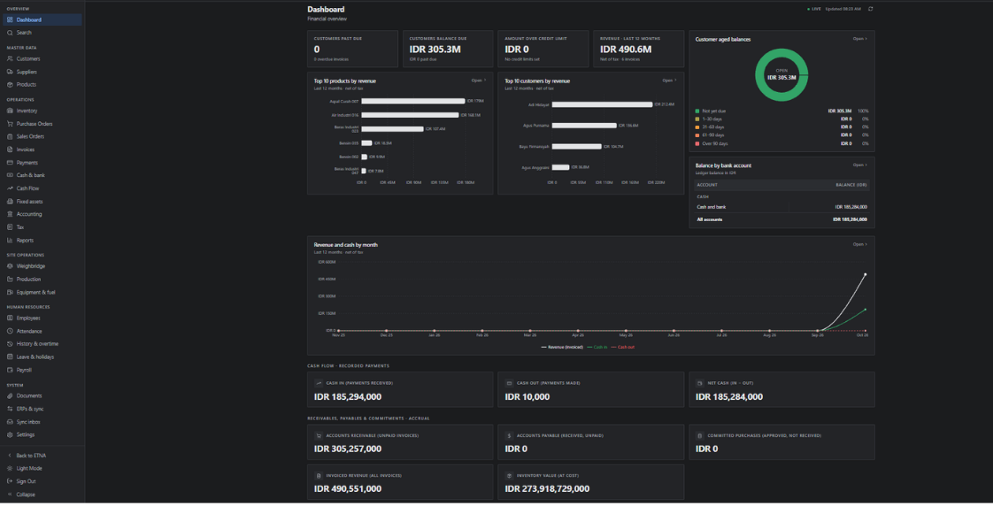Image resolution: width=993 pixels, height=506 pixels.
Task: Click the ERPs & sync arrows icon
Action: coord(10,409)
